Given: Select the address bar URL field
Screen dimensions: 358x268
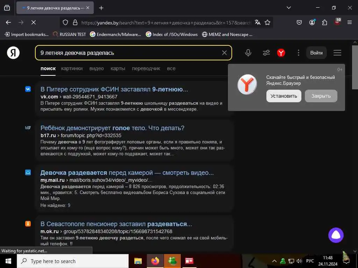Looking at the screenshot, I should point(166,23).
